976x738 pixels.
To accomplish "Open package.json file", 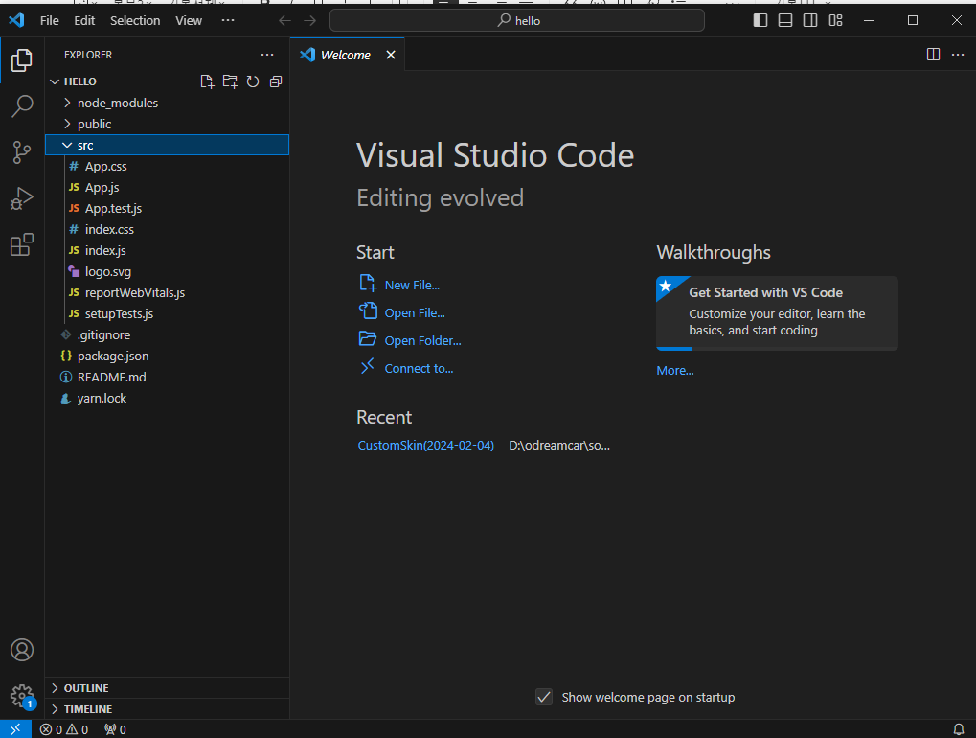I will click(167, 357).
